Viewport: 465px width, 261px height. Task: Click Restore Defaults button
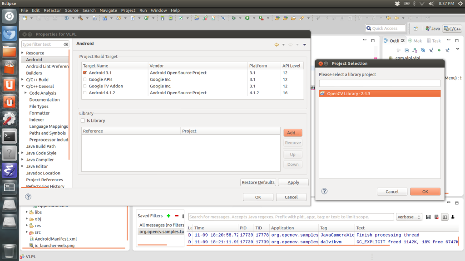click(258, 182)
